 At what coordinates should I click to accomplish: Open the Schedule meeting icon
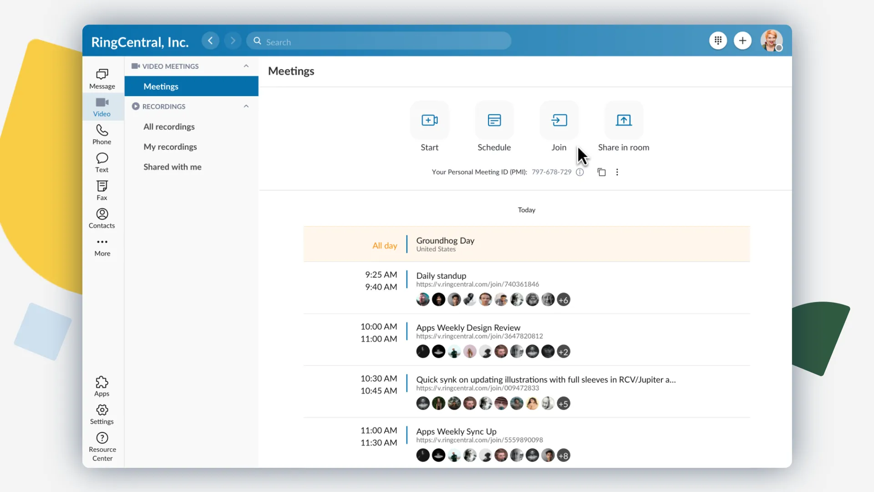point(494,120)
